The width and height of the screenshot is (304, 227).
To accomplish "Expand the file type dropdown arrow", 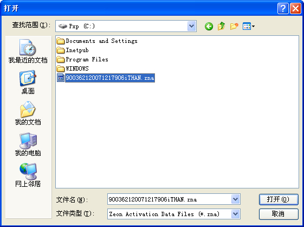I will click(235, 214).
